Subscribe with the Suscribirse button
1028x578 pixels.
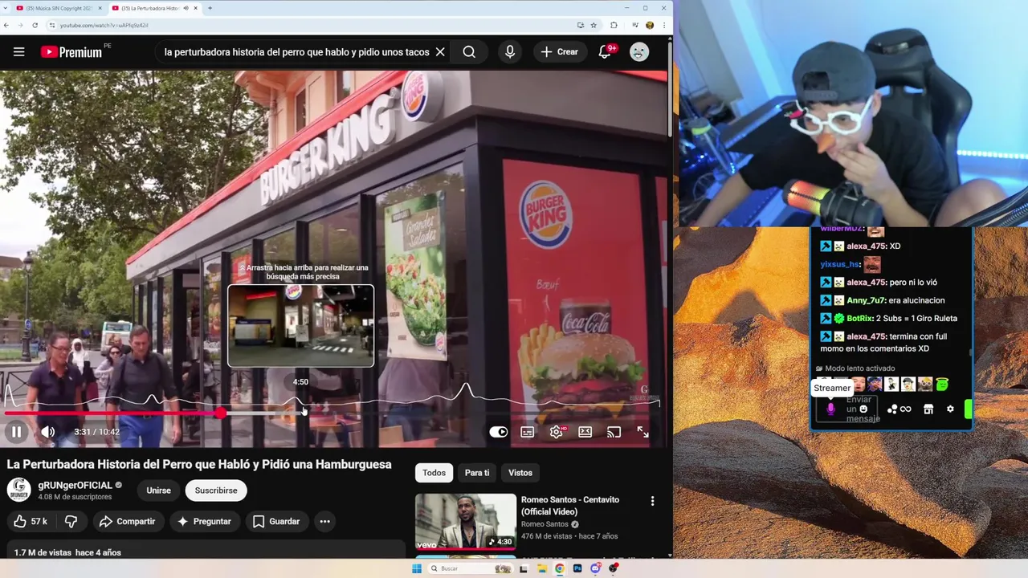[216, 490]
